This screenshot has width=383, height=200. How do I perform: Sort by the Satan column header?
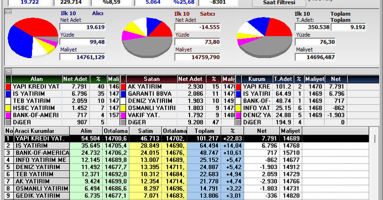coord(151,79)
